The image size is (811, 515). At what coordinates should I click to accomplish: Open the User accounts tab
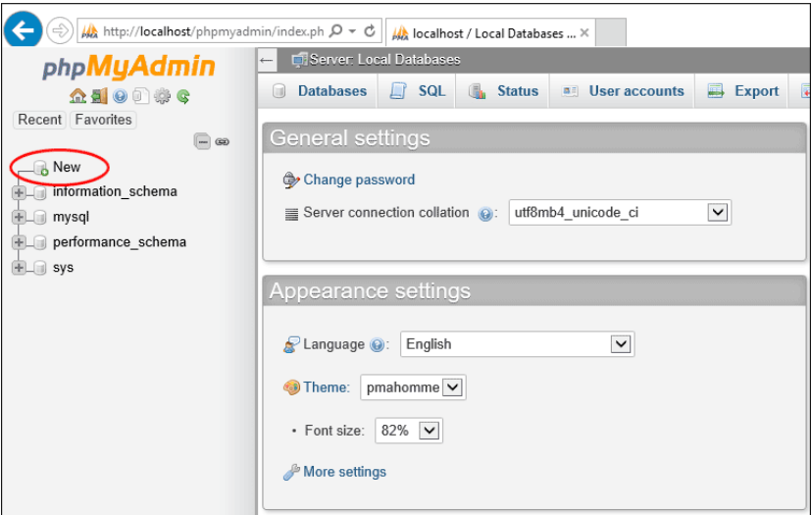pyautogui.click(x=622, y=91)
